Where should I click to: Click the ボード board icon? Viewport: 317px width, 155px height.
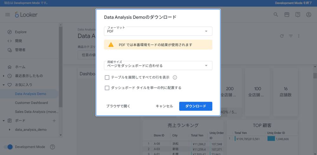click(x=10, y=121)
